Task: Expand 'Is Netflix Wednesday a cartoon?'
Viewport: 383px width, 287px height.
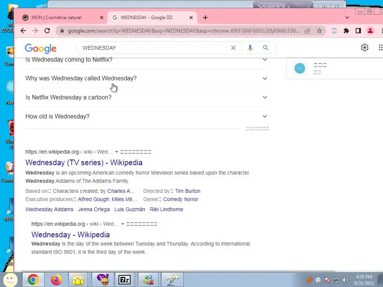Action: click(147, 98)
